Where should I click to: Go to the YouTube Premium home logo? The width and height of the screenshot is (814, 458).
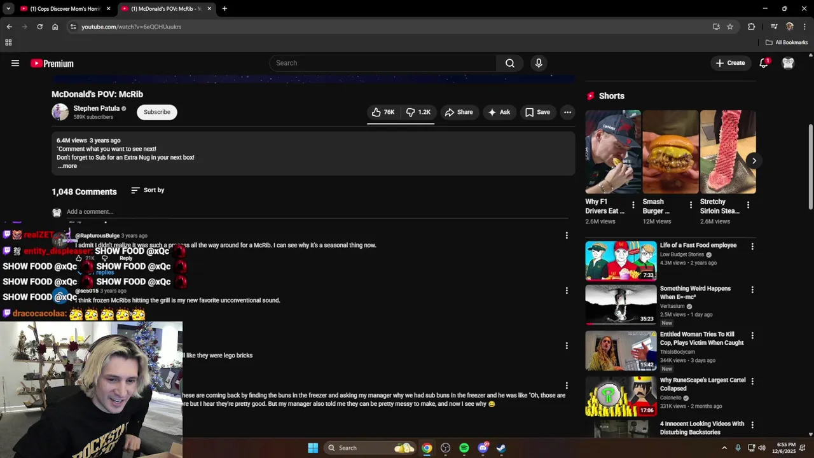[x=52, y=64]
